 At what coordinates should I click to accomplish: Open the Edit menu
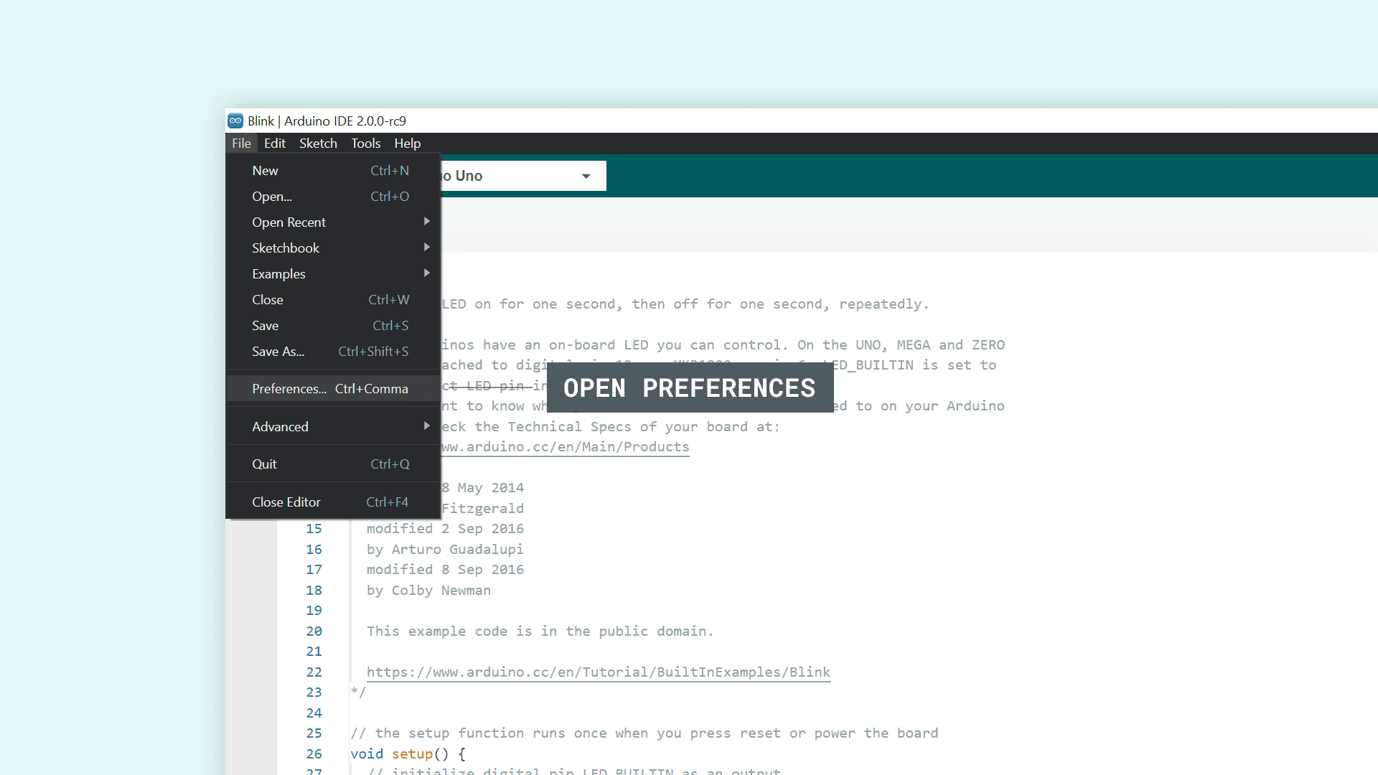(x=274, y=144)
